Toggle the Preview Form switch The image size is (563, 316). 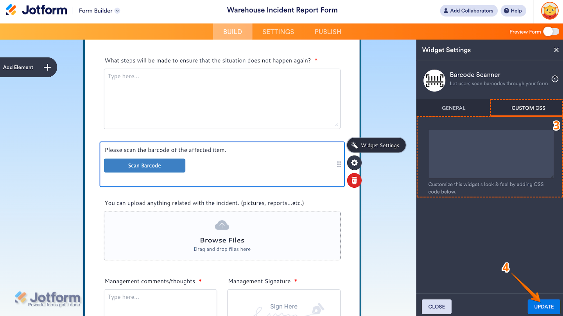pyautogui.click(x=551, y=32)
